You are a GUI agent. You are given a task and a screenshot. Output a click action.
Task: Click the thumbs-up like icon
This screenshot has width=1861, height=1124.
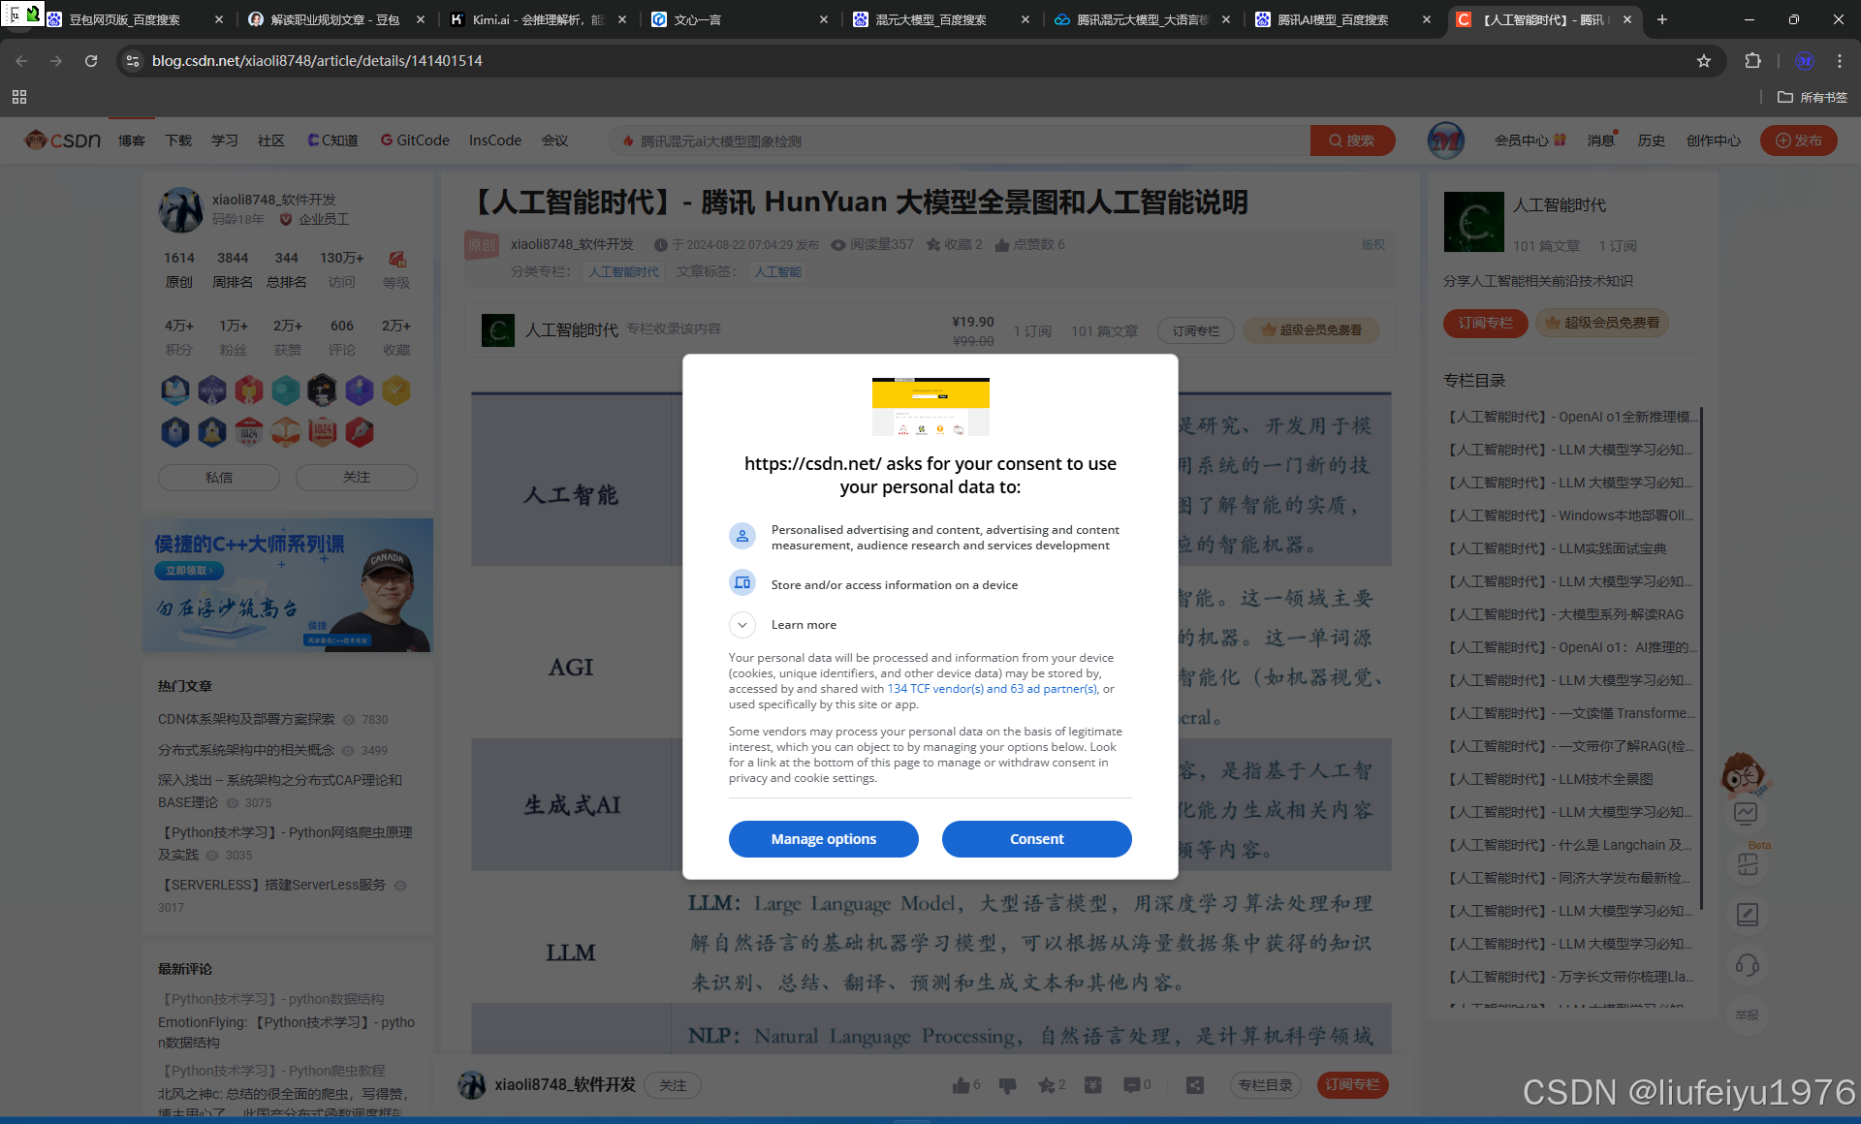(x=961, y=1085)
